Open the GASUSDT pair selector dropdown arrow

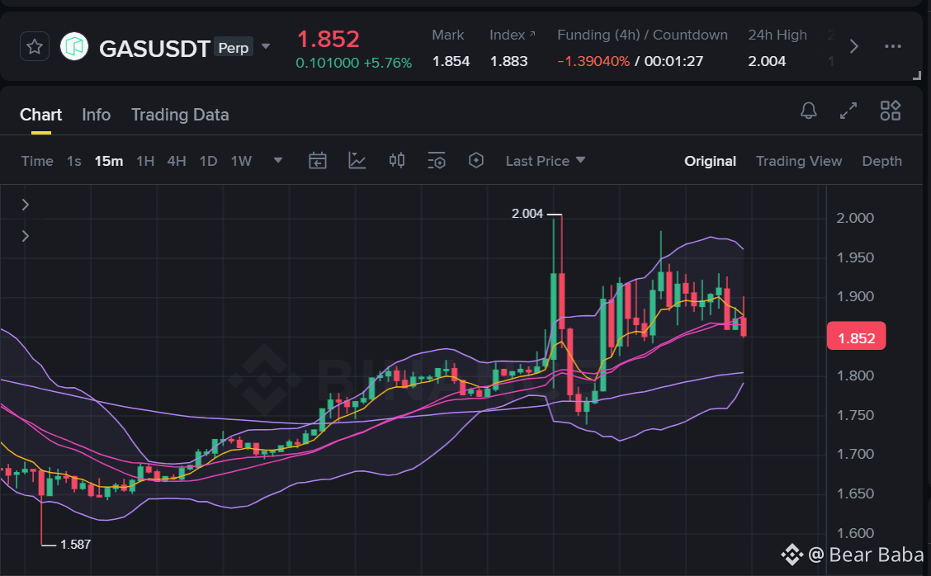[266, 46]
